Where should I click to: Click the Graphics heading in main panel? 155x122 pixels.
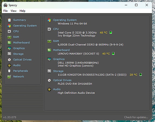[x=59, y=59]
